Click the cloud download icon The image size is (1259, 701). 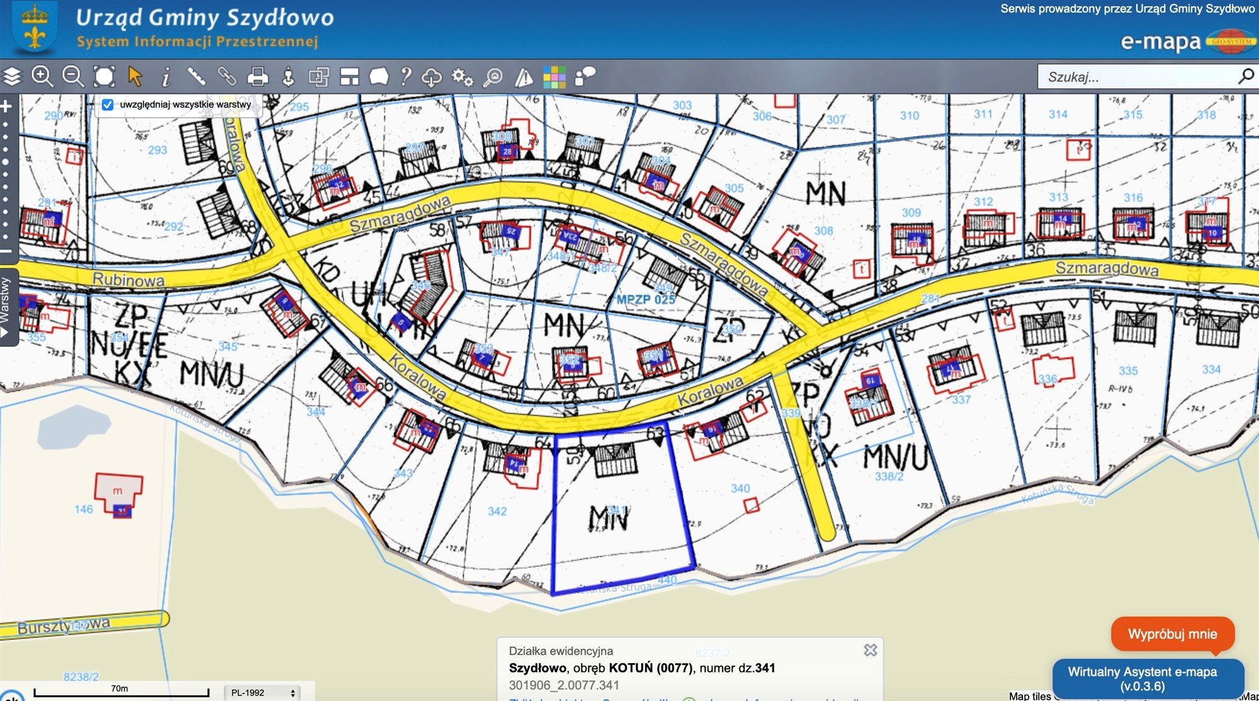(431, 77)
